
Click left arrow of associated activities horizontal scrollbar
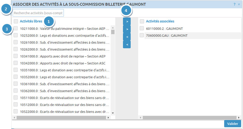tap(140, 118)
